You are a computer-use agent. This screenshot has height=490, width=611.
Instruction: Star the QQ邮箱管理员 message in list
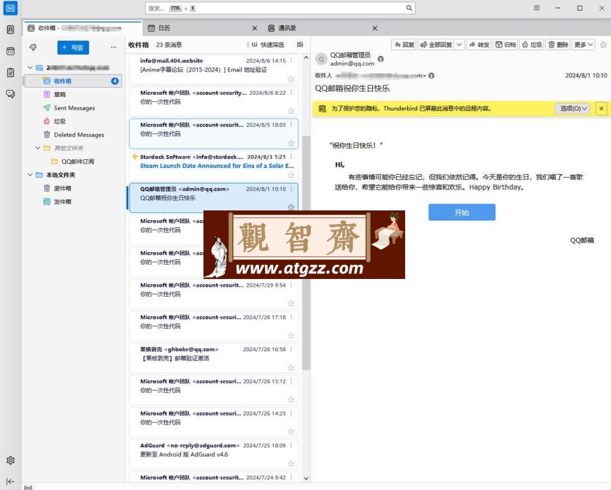[291, 207]
